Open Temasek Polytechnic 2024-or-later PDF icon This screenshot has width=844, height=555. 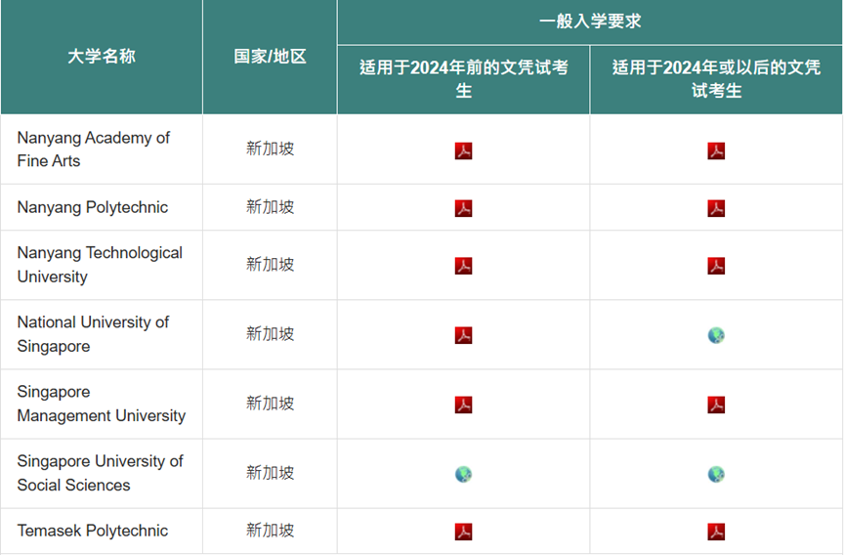pyautogui.click(x=716, y=532)
